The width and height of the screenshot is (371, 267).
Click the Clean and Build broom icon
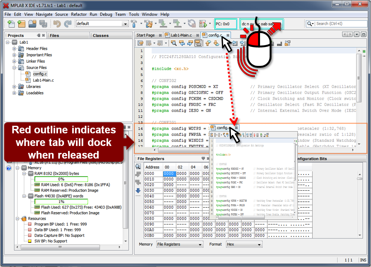[148, 24]
